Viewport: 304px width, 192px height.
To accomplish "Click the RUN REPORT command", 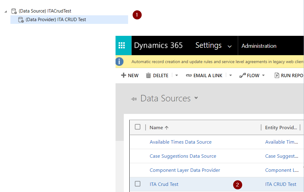I will (289, 75).
